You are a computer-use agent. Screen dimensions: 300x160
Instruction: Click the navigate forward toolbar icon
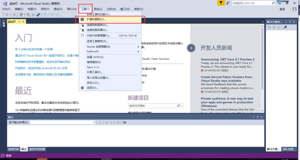14,15
